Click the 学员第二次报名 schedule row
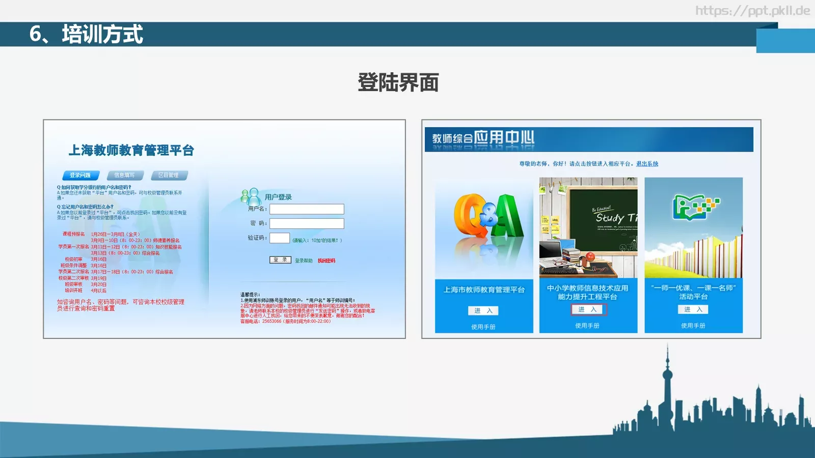Viewport: 815px width, 458px height. click(116, 272)
